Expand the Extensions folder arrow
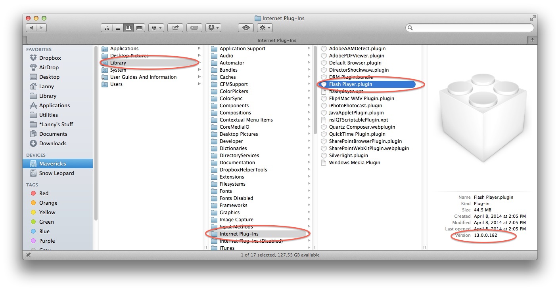Image resolution: width=560 pixels, height=291 pixels. click(x=309, y=177)
